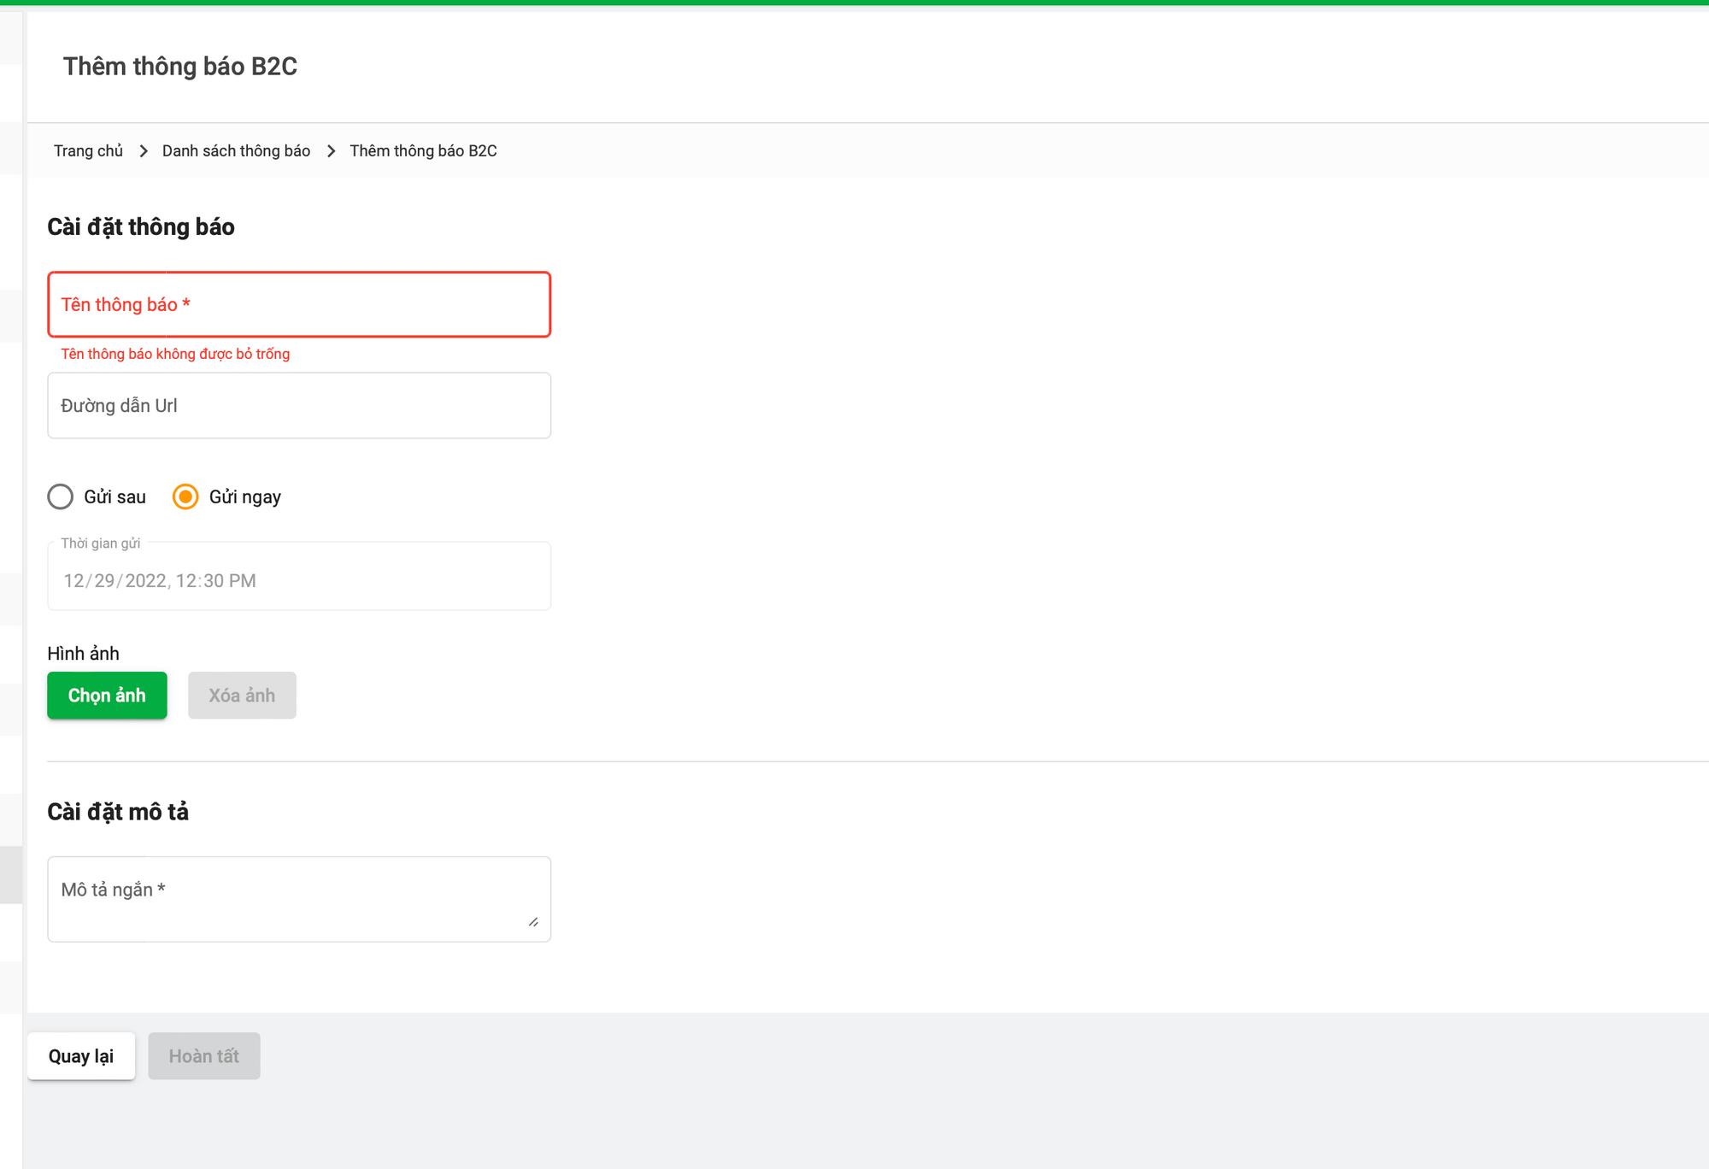
Task: Open Danh sách thông báo breadcrumb
Action: (x=236, y=151)
